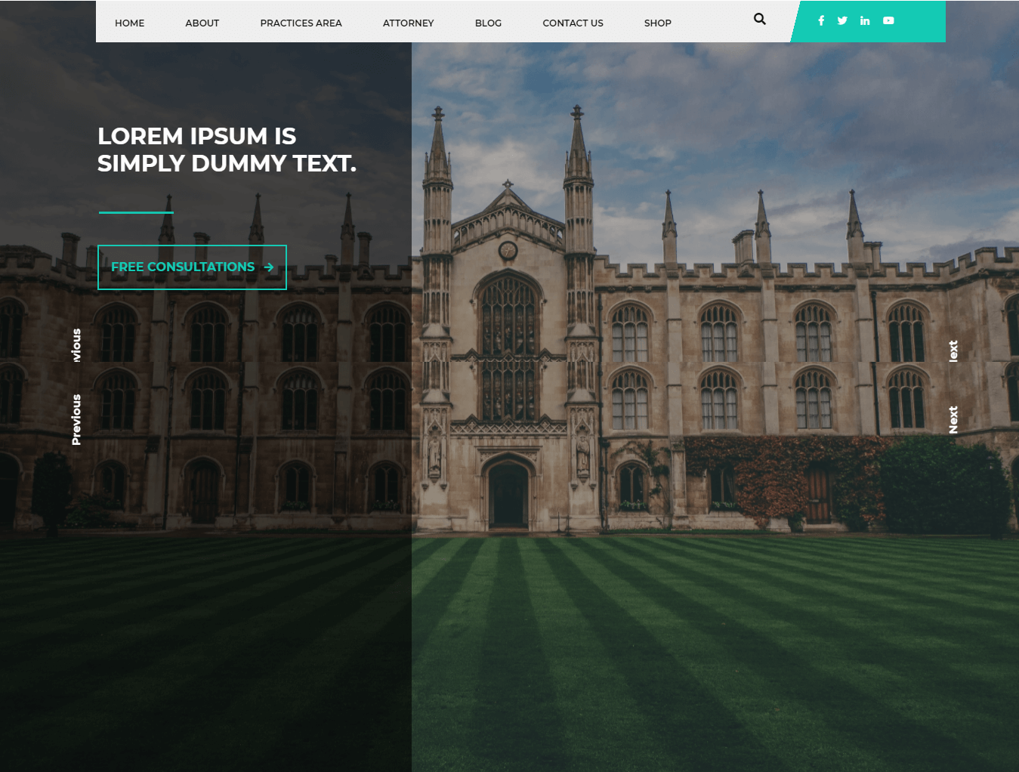This screenshot has width=1019, height=772.
Task: Open the search magnifier icon
Action: coord(759,20)
